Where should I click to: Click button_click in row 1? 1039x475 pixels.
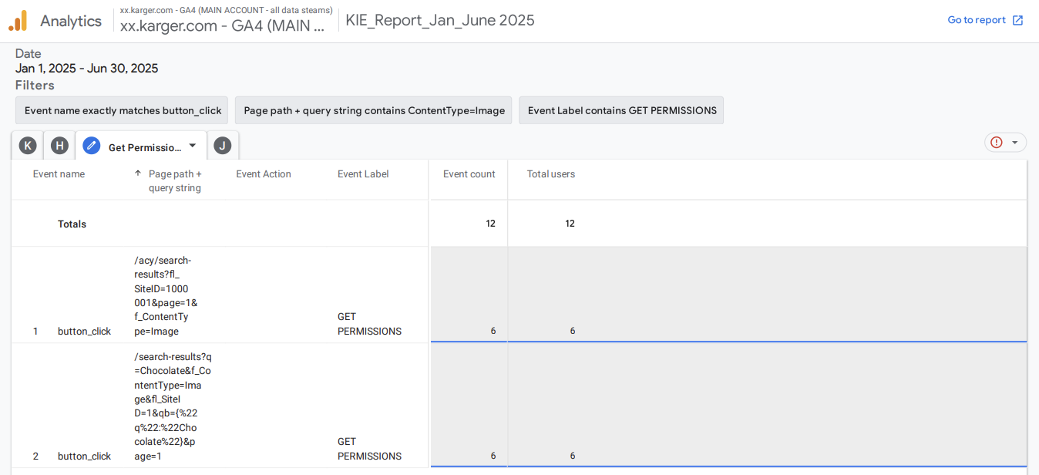(x=84, y=332)
